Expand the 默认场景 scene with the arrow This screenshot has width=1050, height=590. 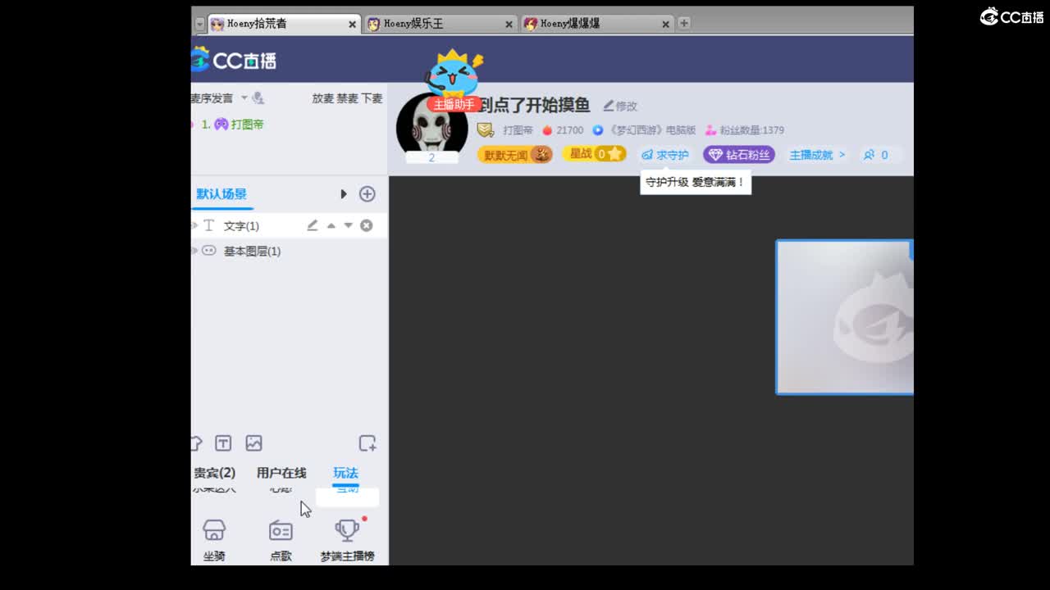click(x=344, y=194)
